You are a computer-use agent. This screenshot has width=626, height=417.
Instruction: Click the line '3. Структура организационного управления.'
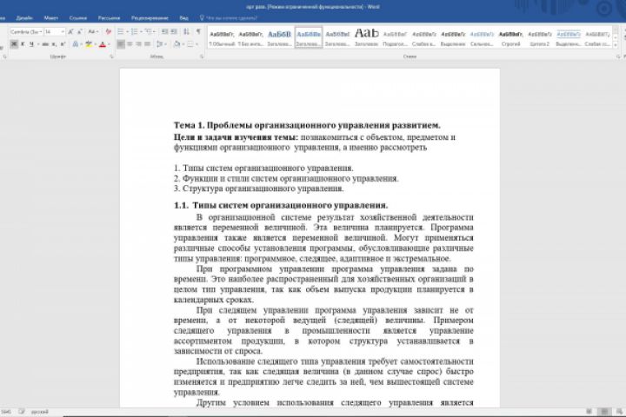coord(259,189)
